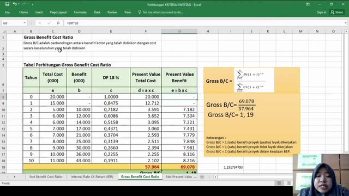This screenshot has height=196, width=349.
Task: Open the Formulas ribbon tab
Action: tap(80, 12)
